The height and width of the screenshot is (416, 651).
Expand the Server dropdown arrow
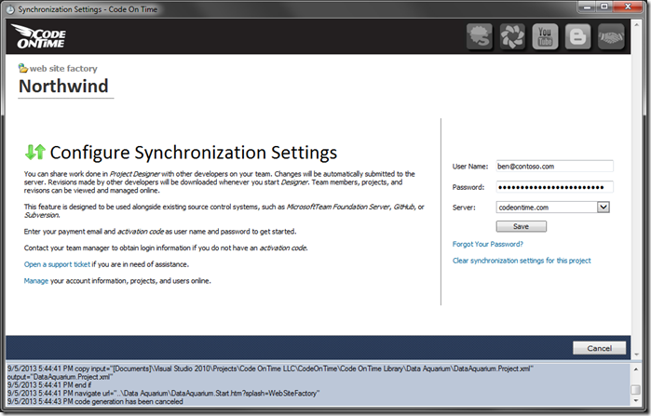604,207
